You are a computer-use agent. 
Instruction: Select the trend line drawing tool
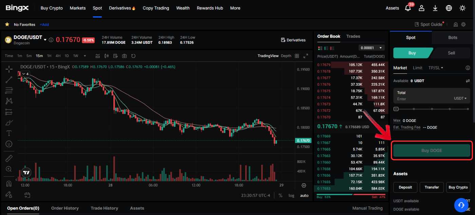pos(9,80)
